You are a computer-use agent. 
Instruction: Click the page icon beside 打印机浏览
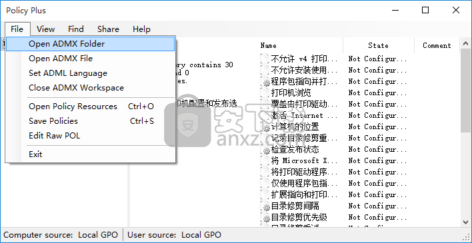(265, 93)
